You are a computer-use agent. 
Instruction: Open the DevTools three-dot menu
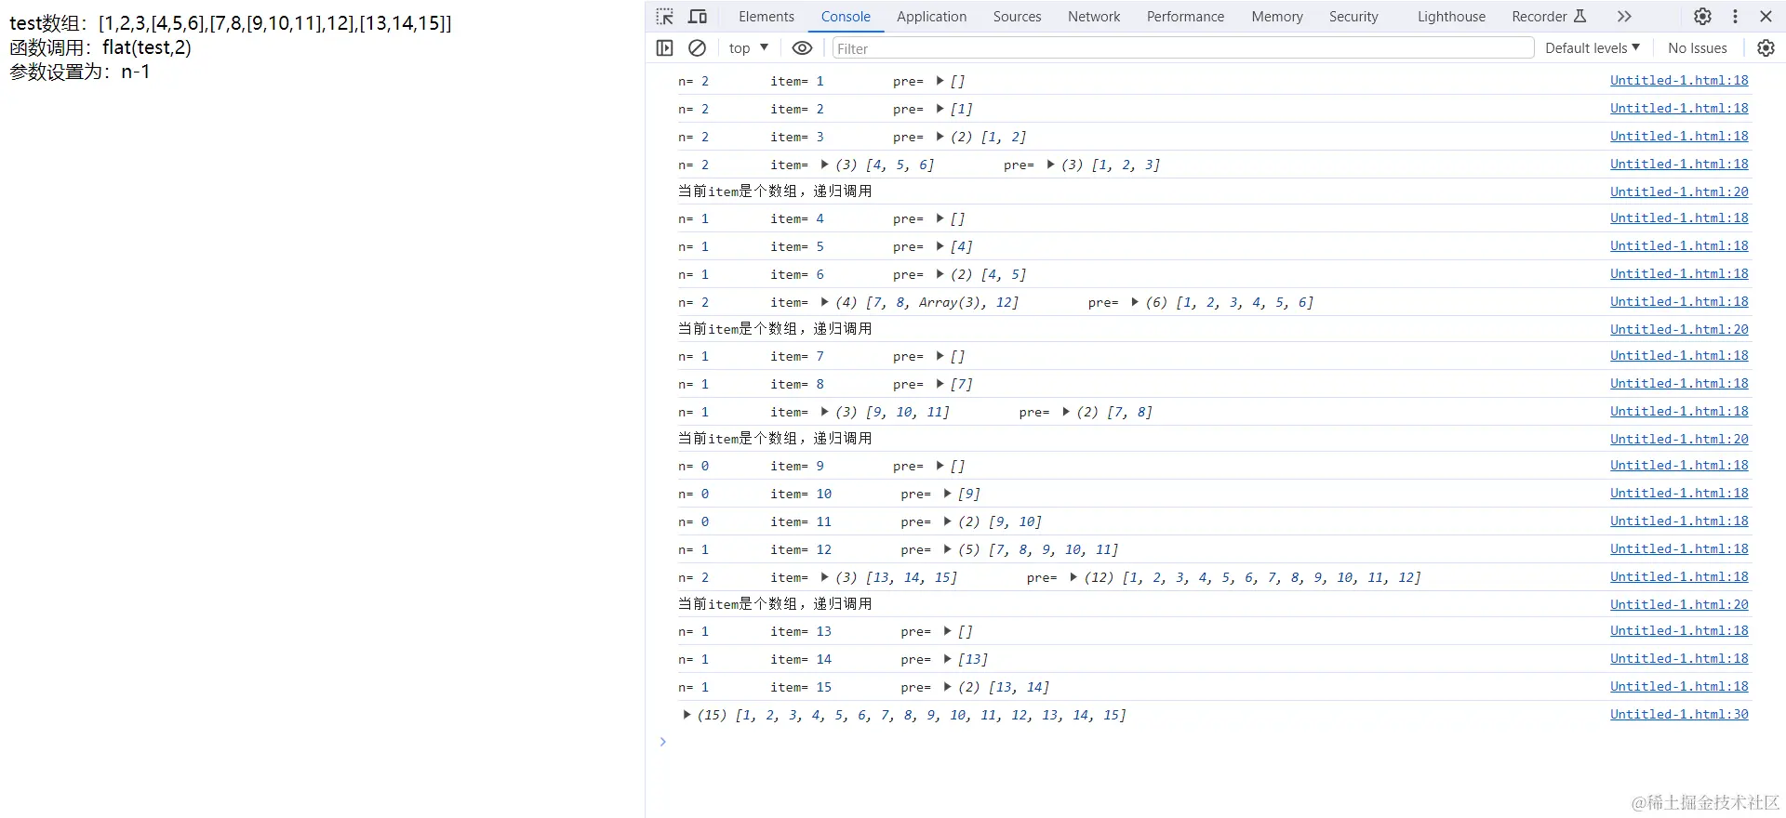pos(1735,17)
